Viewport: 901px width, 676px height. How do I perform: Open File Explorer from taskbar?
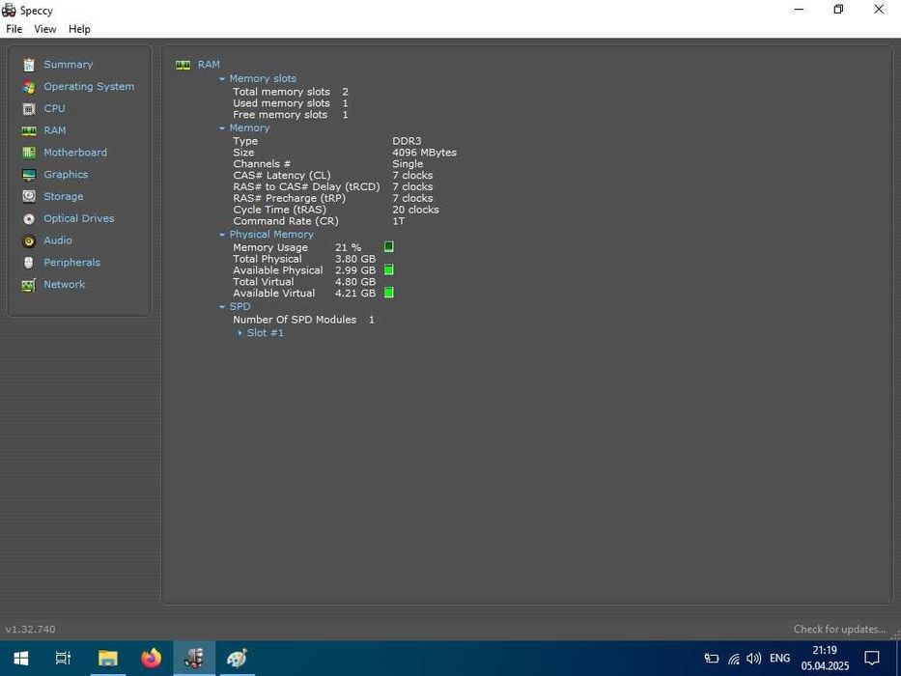[x=107, y=659]
